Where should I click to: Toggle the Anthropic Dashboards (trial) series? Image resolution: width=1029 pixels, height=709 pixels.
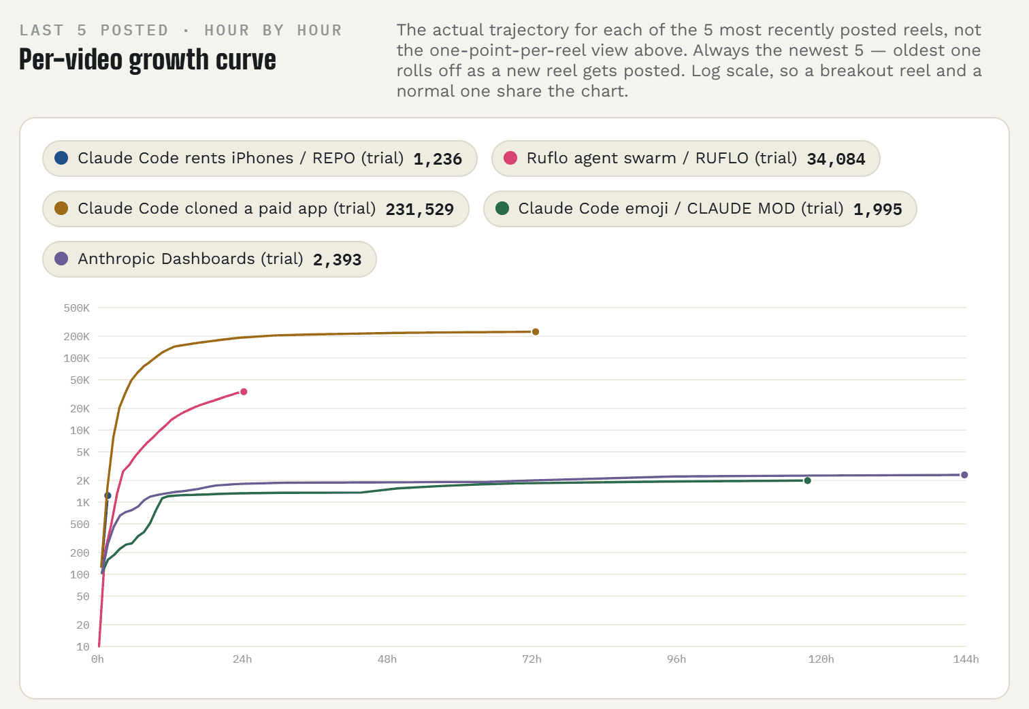209,259
